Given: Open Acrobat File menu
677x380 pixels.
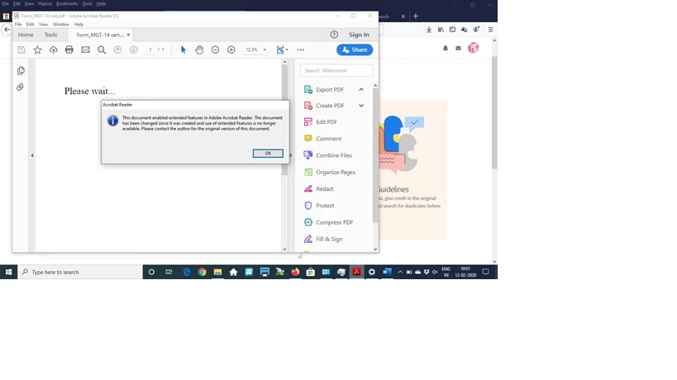Looking at the screenshot, I should [18, 25].
